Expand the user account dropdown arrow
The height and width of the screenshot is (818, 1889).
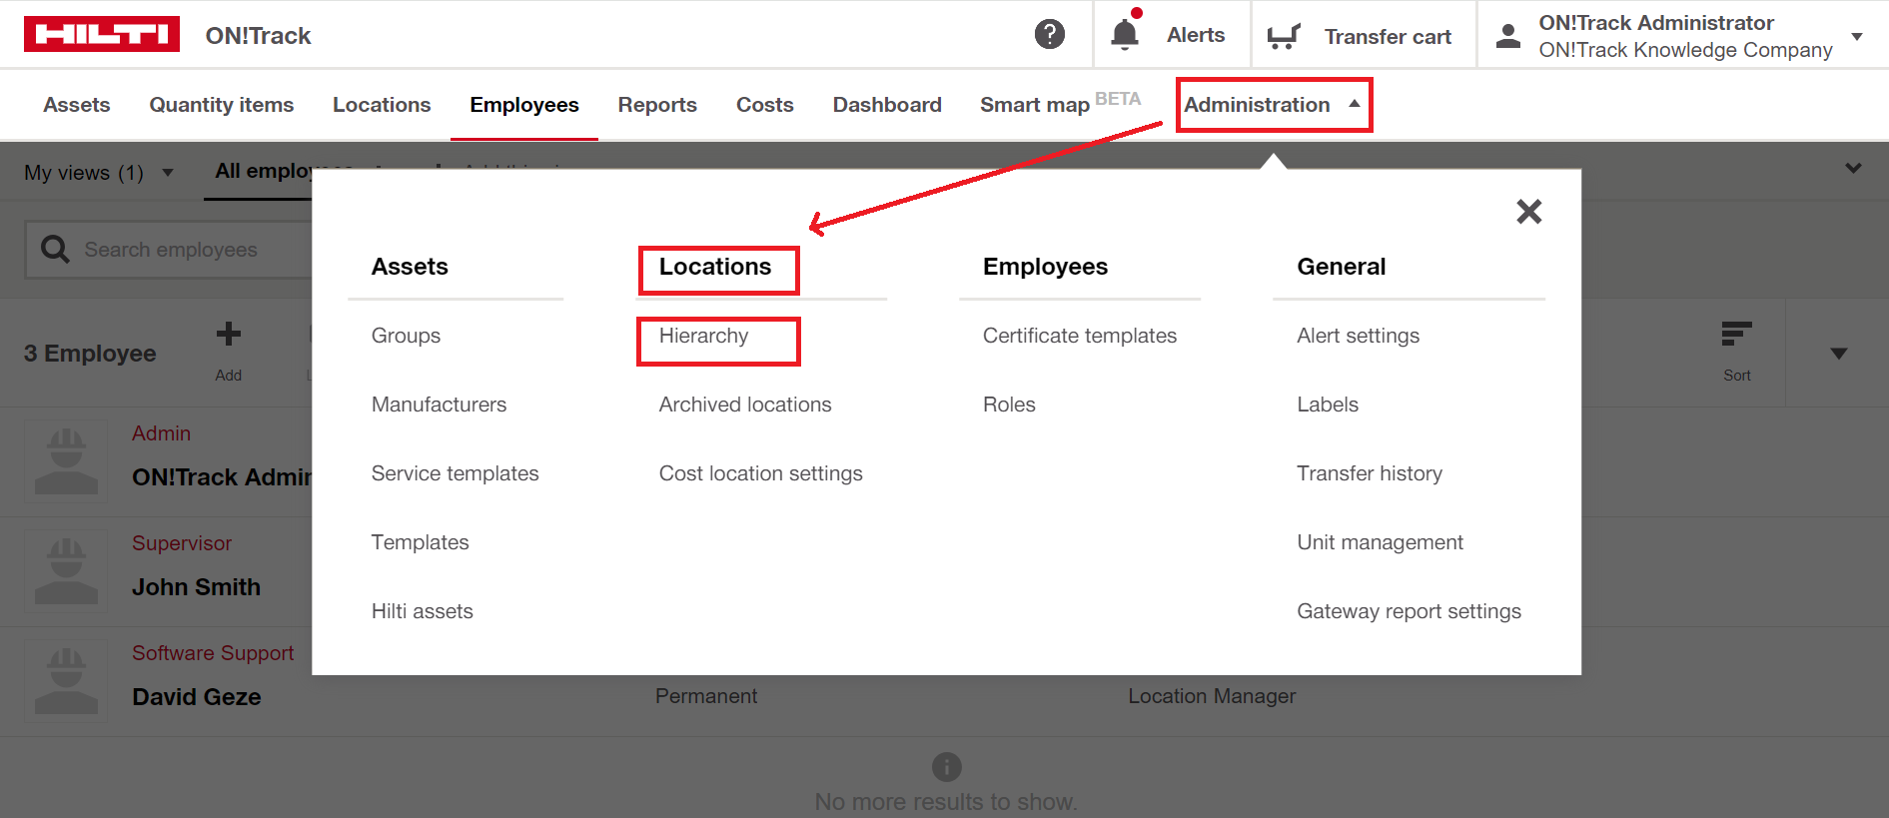[1857, 37]
